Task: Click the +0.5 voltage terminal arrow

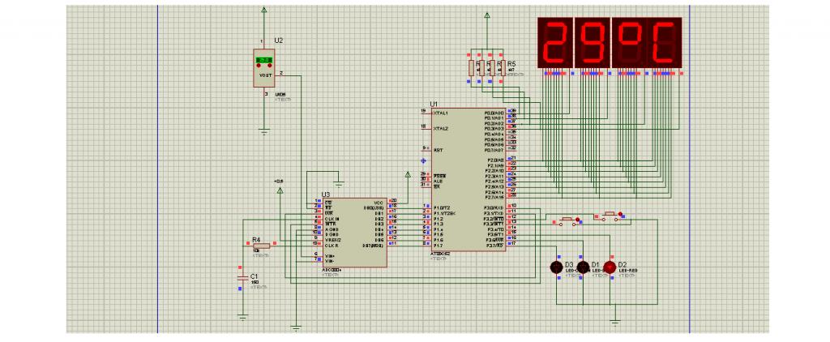Action: pos(280,190)
